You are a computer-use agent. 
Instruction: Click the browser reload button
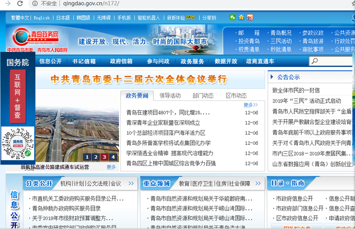(20, 3)
